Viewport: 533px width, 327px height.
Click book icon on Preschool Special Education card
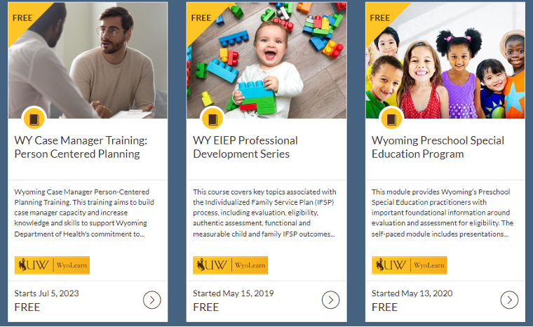pos(391,119)
